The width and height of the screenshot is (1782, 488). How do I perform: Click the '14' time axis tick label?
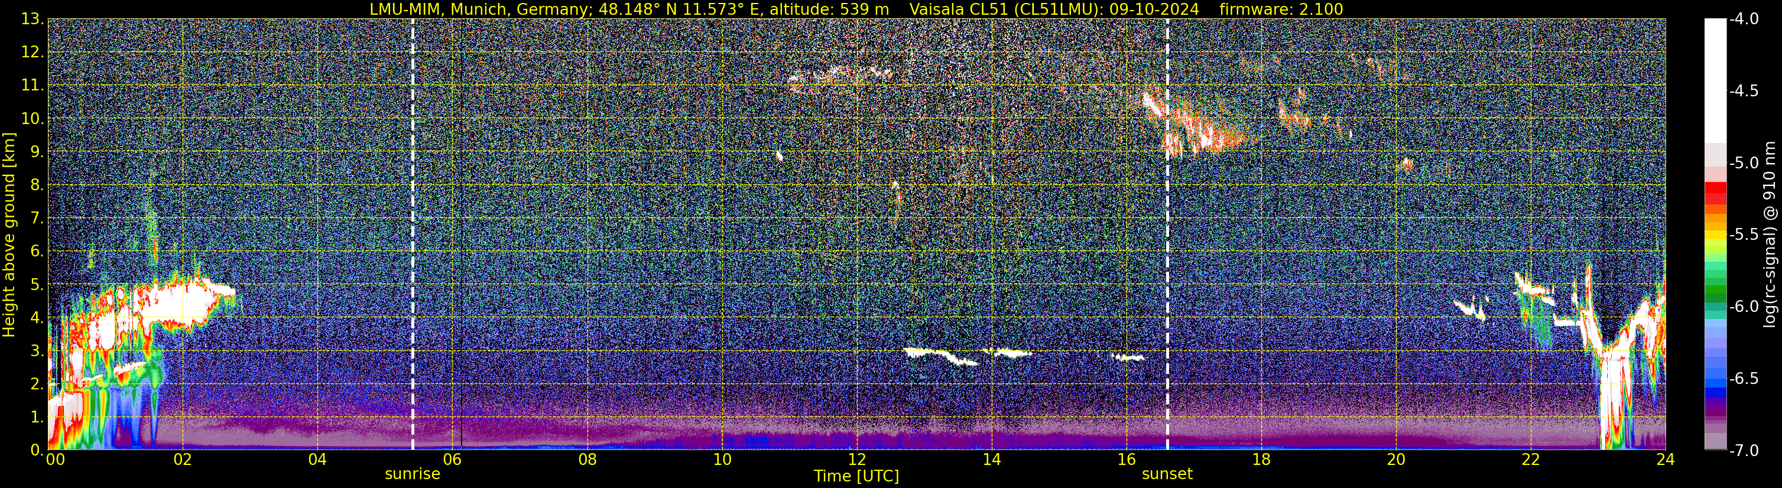coord(992,460)
